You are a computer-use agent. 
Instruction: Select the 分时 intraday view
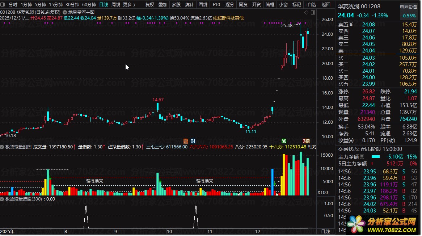pos(13,5)
